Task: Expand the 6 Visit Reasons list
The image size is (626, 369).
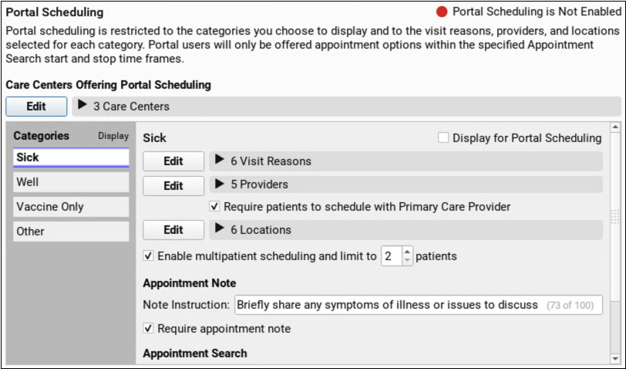Action: pos(220,161)
